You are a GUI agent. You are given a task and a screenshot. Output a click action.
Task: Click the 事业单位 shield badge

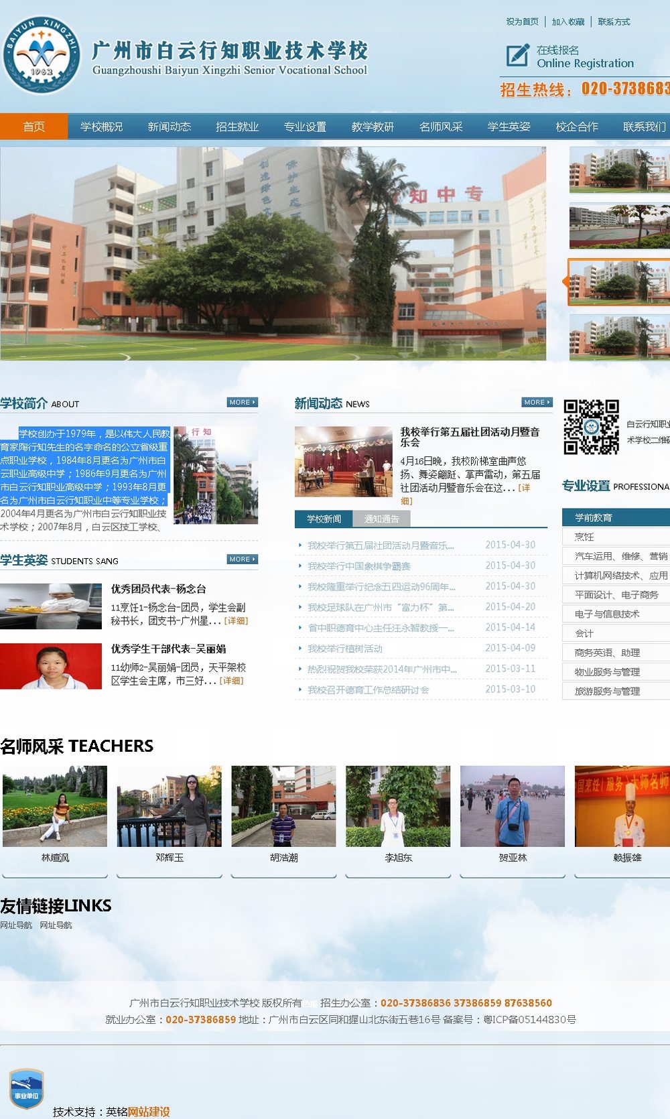click(26, 1088)
